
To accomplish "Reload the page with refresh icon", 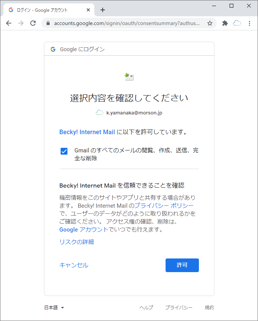I will (x=33, y=23).
